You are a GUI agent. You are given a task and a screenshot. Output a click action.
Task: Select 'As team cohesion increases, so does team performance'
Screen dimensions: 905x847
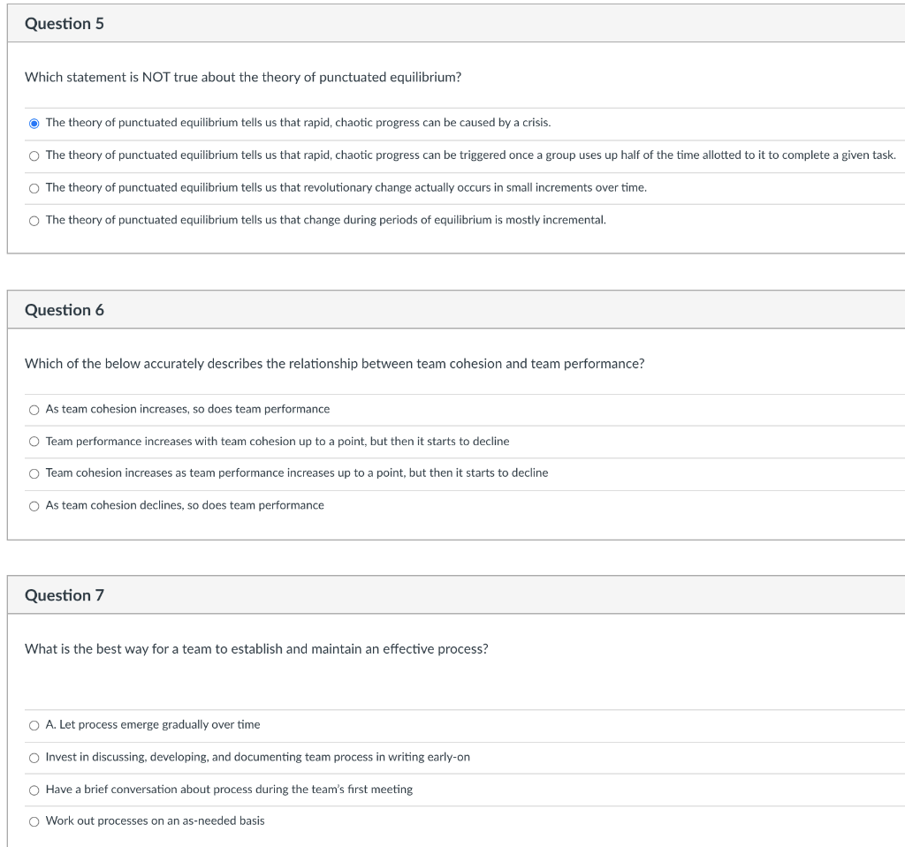pos(34,409)
